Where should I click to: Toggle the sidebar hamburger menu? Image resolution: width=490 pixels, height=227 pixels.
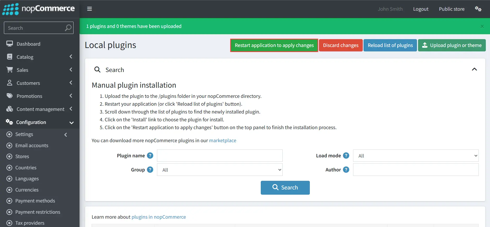click(x=89, y=9)
